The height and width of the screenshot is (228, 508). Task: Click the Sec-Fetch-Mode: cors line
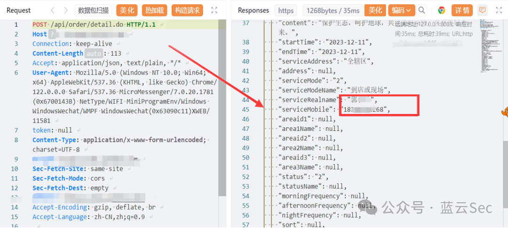tap(69, 178)
